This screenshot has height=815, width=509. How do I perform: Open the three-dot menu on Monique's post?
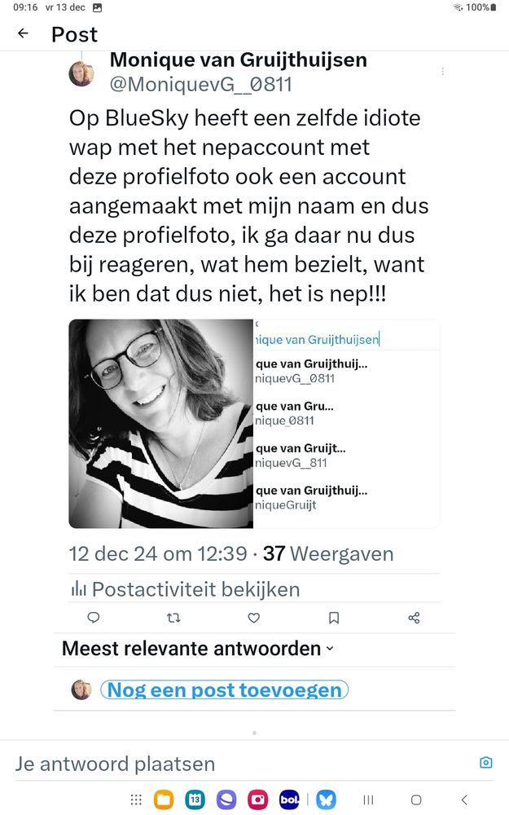click(x=442, y=72)
